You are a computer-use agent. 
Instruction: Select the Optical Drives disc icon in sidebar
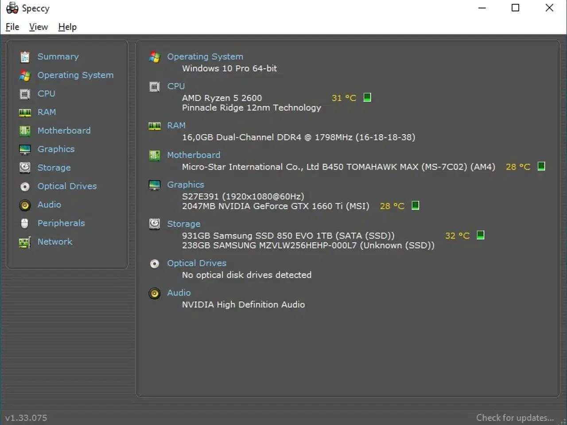25,187
